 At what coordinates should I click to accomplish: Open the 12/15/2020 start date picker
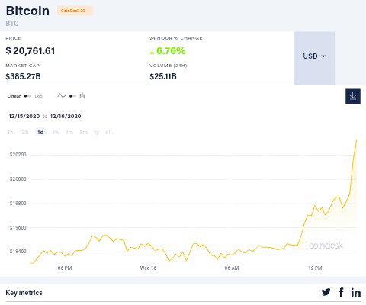coord(24,117)
